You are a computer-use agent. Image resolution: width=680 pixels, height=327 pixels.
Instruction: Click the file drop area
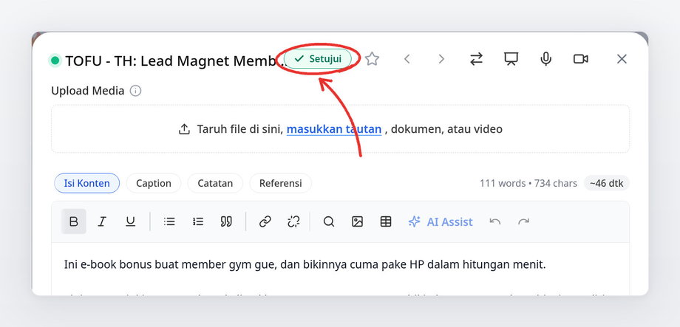point(340,128)
